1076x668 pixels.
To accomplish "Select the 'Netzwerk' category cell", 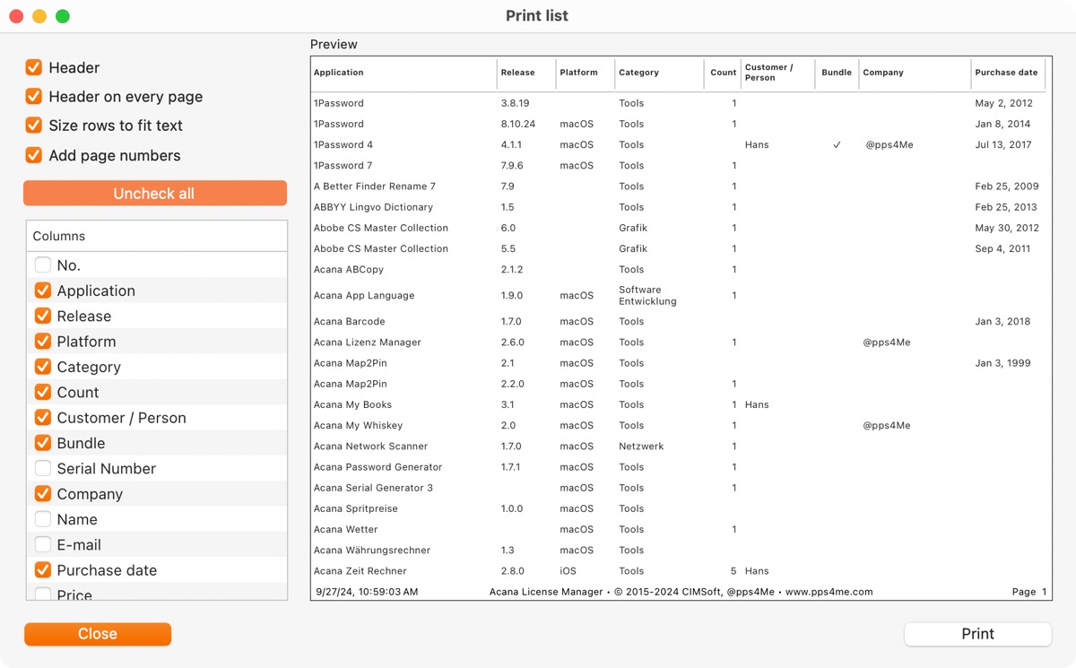I will coord(642,446).
